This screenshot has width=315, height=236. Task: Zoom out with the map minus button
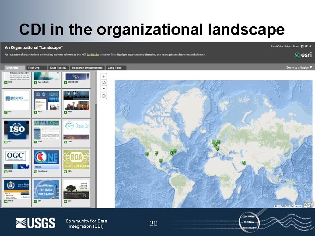pos(103,88)
